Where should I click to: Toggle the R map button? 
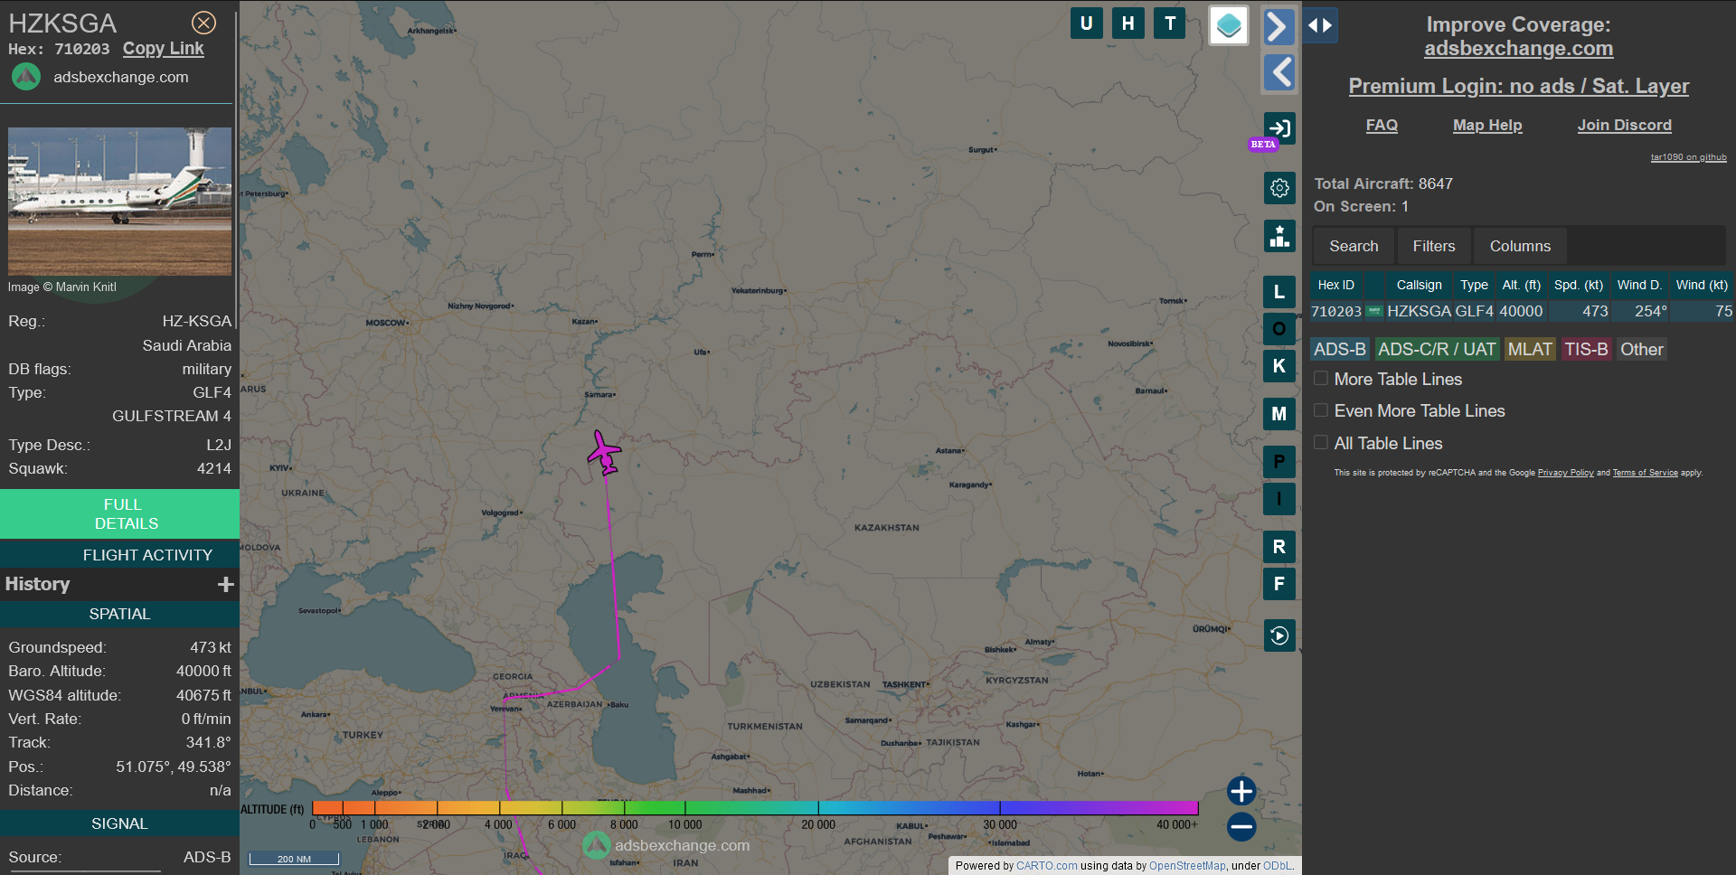(1278, 547)
